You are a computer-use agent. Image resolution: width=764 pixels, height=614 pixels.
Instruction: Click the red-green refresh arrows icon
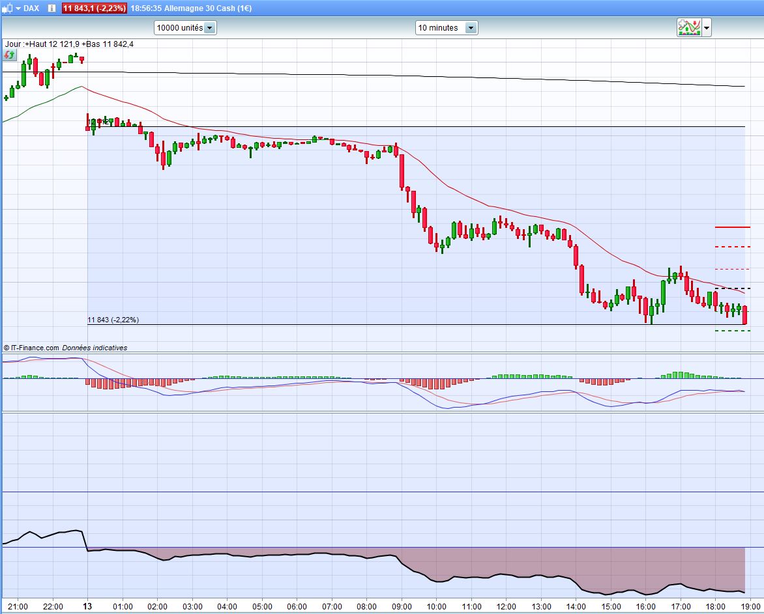pyautogui.click(x=8, y=55)
